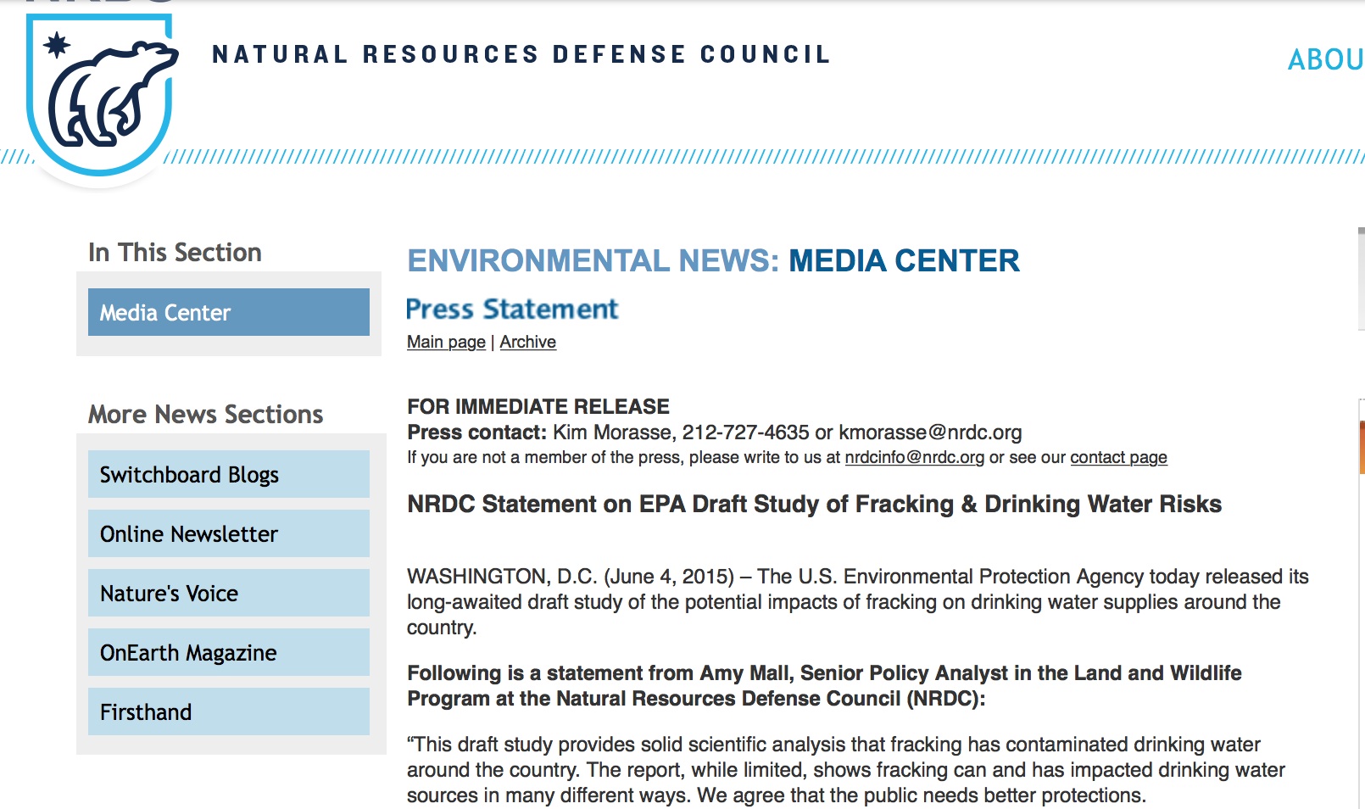Click the kmorasse@nrdc.org press contact email
The width and height of the screenshot is (1365, 809).
pyautogui.click(x=930, y=432)
